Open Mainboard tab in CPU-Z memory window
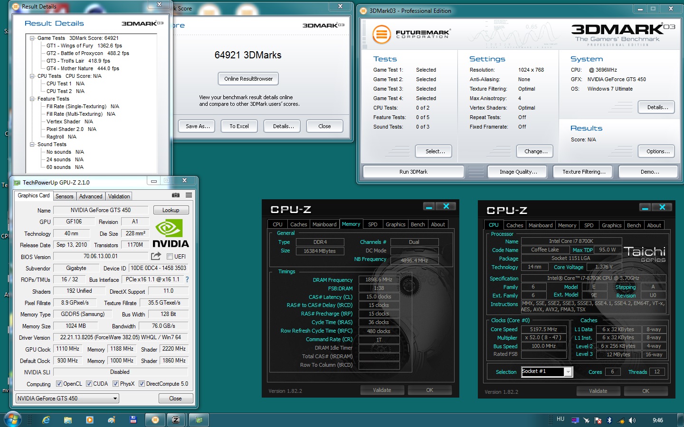This screenshot has width=684, height=427. pos(324,224)
